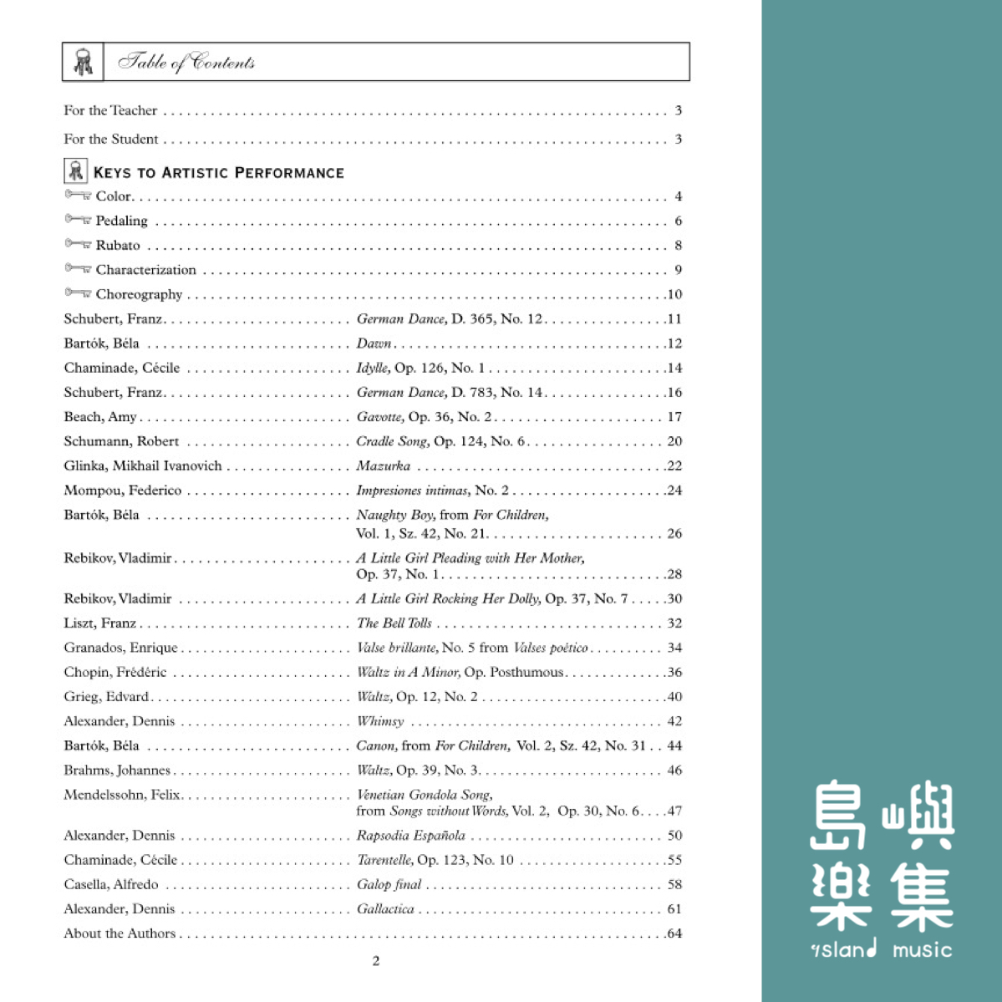Click the Island Music logo
This screenshot has width=1002, height=1002.
click(x=882, y=869)
